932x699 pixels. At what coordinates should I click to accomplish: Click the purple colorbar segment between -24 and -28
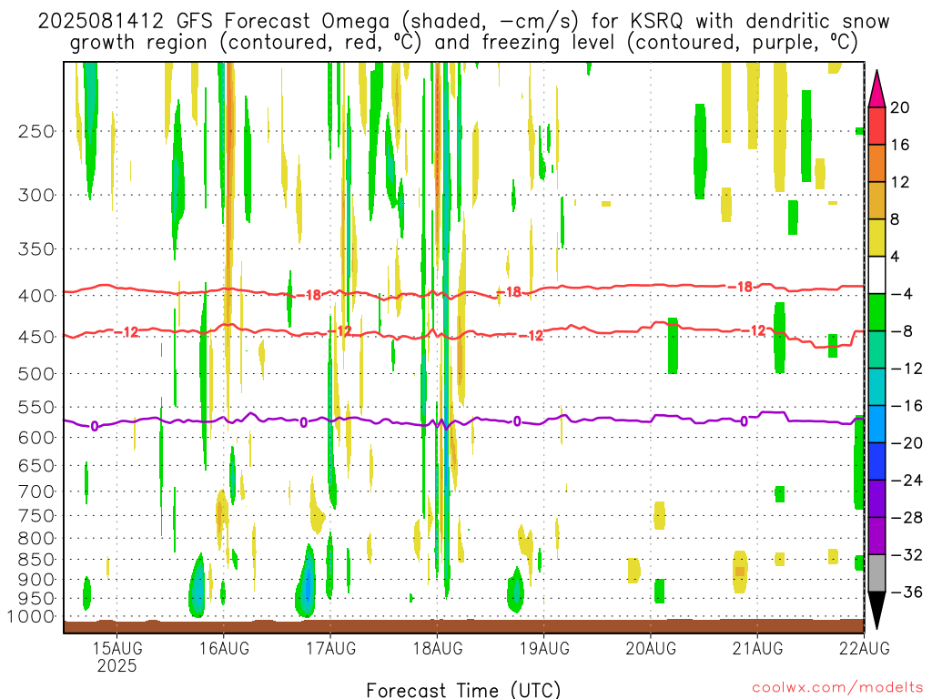[876, 499]
